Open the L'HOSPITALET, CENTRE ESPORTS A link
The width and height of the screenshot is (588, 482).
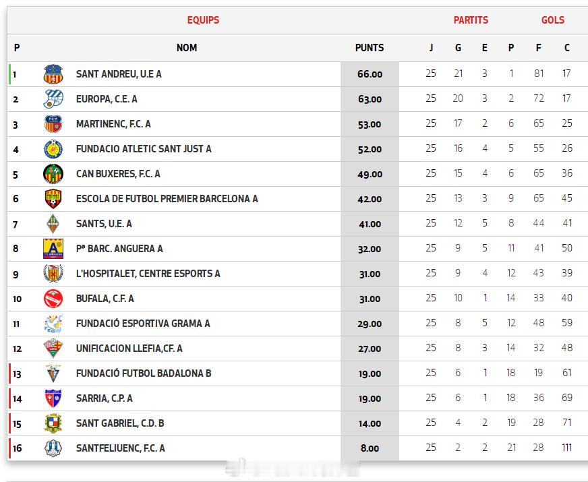coord(148,274)
